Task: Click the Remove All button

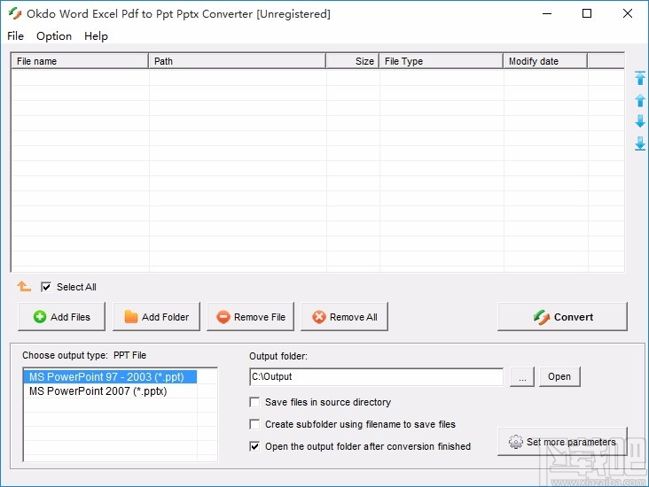Action: tap(344, 317)
